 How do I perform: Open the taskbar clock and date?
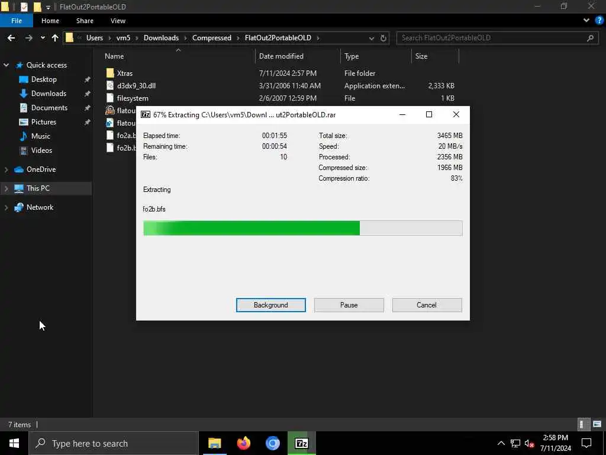(555, 443)
